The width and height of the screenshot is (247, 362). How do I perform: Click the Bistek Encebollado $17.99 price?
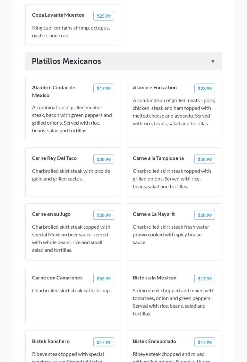[205, 342]
